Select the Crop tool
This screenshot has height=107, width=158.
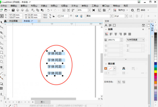[1, 33]
